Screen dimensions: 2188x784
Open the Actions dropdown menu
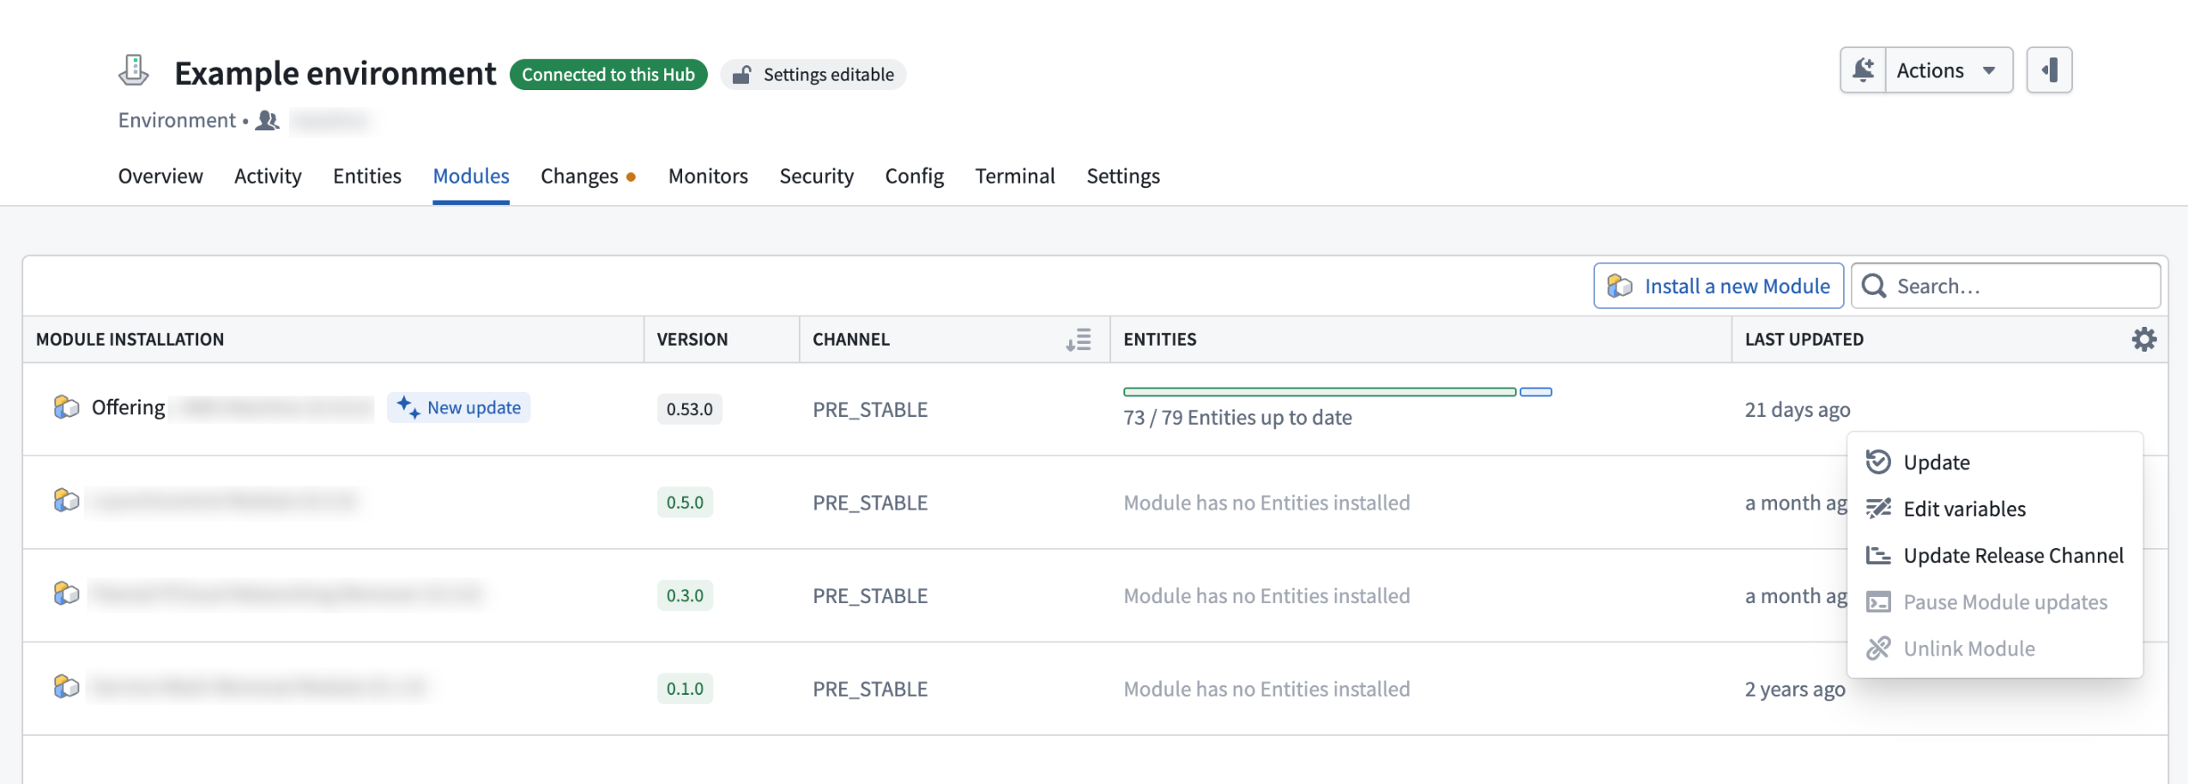(1949, 70)
